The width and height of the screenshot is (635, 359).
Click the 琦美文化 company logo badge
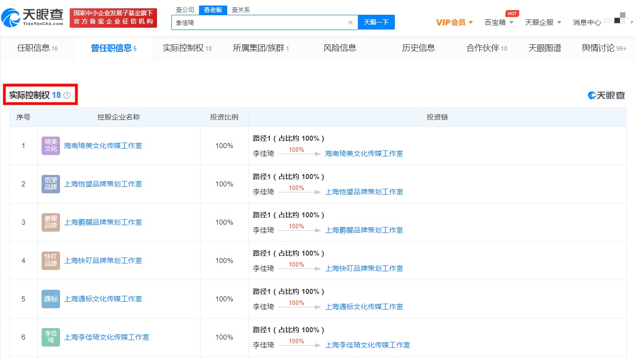coord(51,146)
